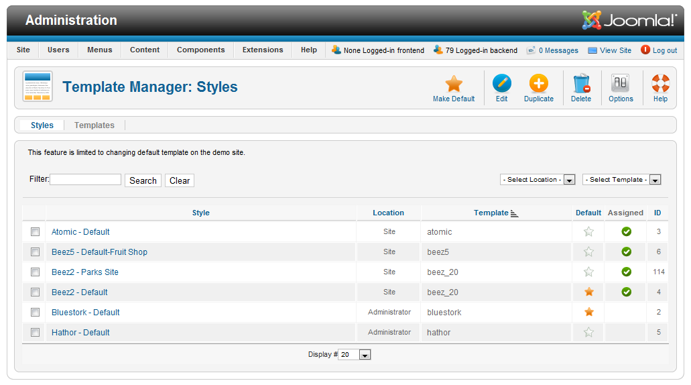
Task: Check the box beside Beez5 - Default-Fruit Shop
Action: point(36,252)
